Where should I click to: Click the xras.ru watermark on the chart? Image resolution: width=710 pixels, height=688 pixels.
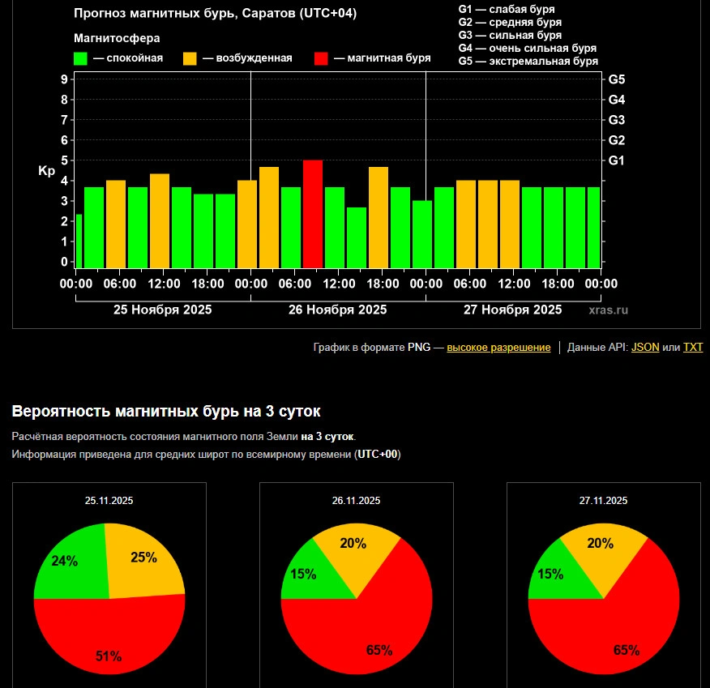click(x=608, y=310)
